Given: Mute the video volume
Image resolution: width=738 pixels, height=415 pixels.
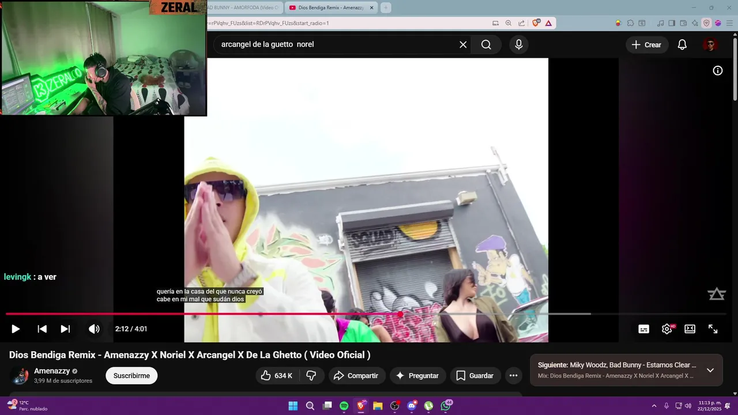Looking at the screenshot, I should pos(94,329).
